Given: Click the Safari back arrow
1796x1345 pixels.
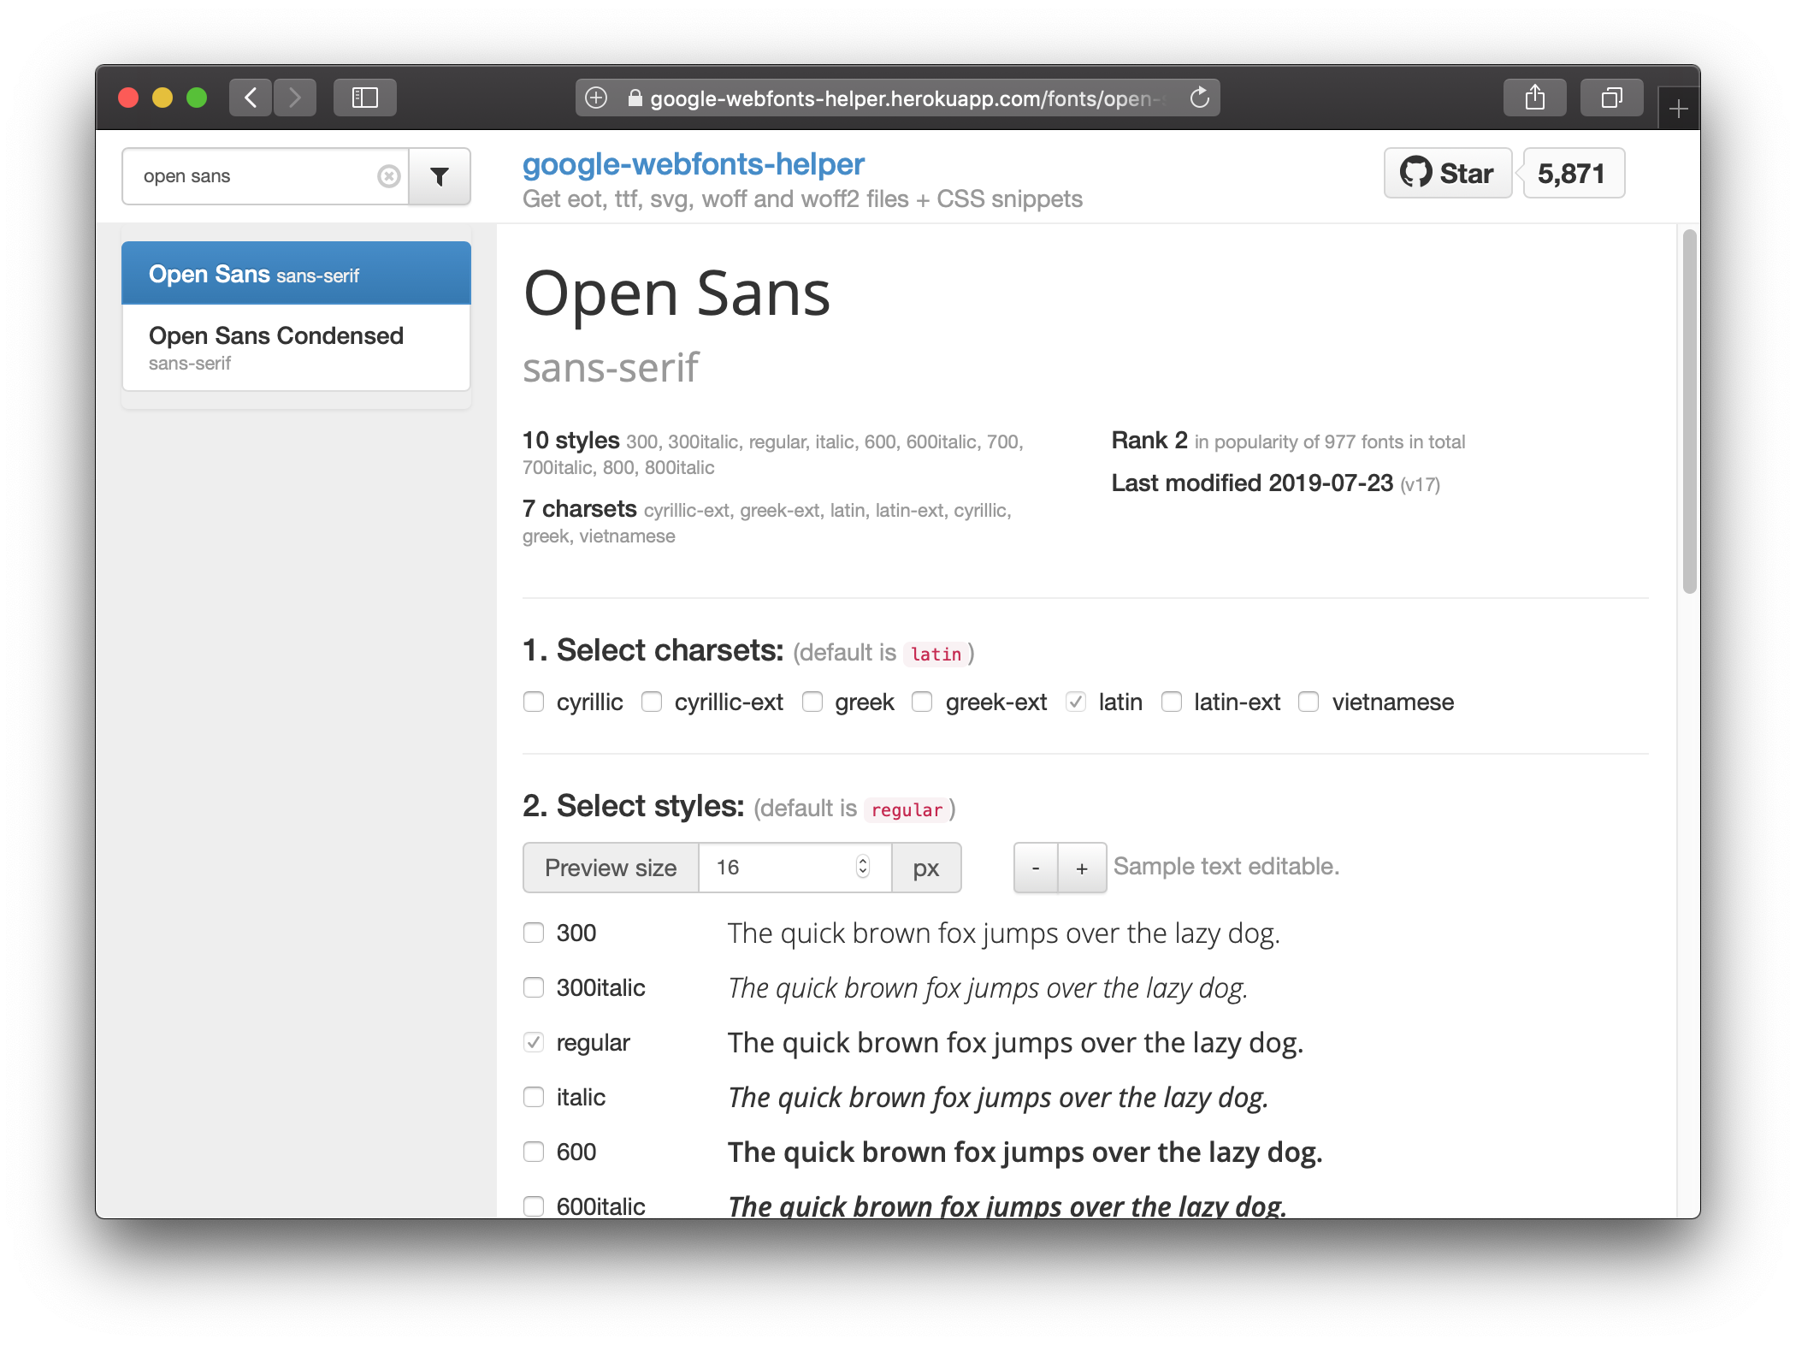Looking at the screenshot, I should click(x=251, y=98).
